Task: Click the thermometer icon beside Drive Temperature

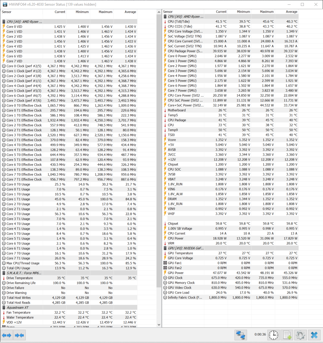Action: [x=4, y=278]
